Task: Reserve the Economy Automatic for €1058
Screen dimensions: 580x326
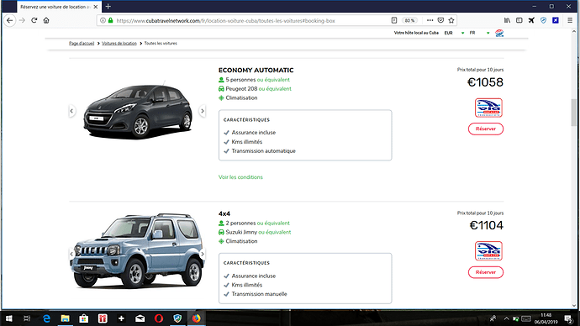Action: 486,129
